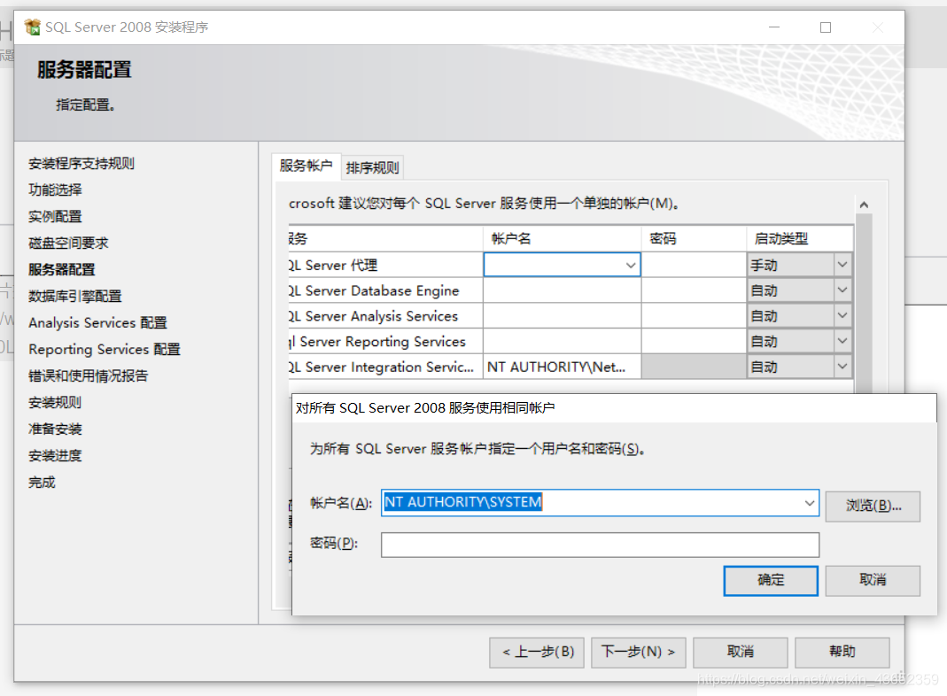Image resolution: width=947 pixels, height=696 pixels.
Task: Click NT AUTHORITY\Net... account cell
Action: pos(563,367)
